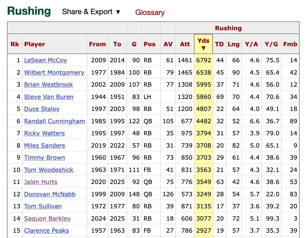Open Wilbert Montgomery player page

pos(54,72)
